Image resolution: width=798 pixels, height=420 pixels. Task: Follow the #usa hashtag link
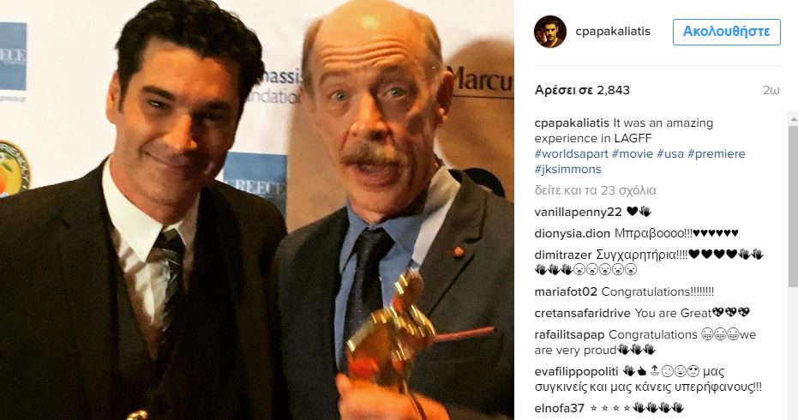click(670, 153)
